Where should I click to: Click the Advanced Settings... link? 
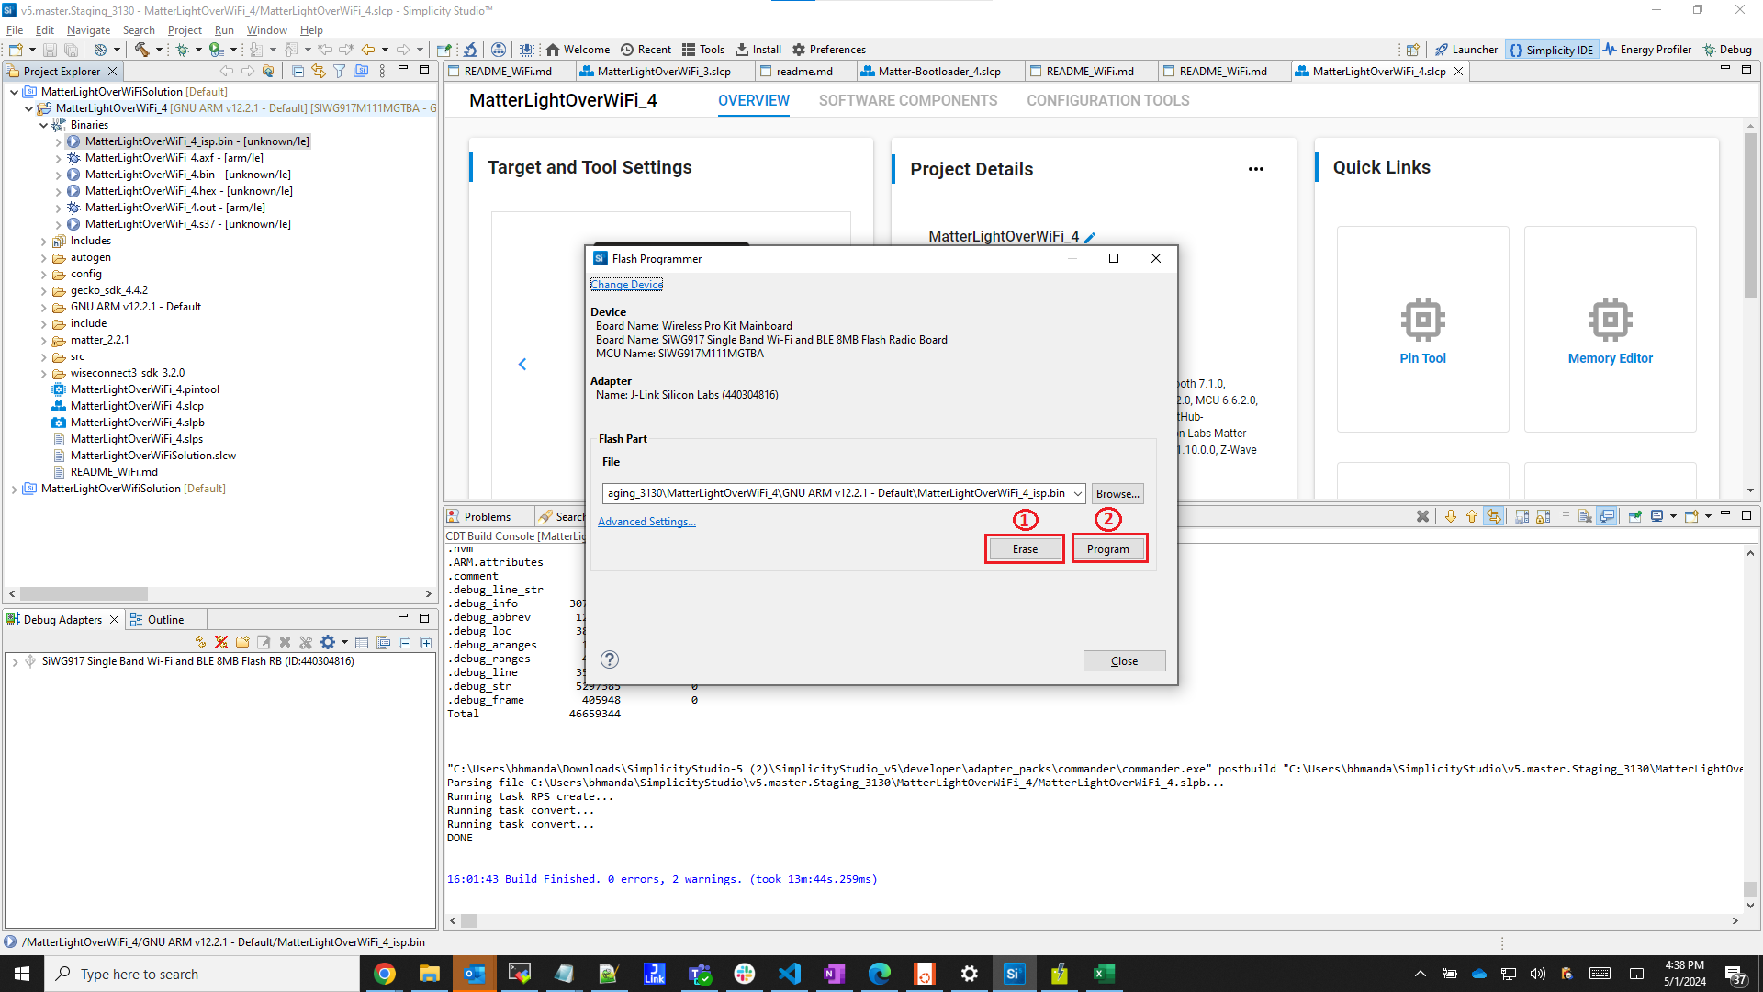646,522
